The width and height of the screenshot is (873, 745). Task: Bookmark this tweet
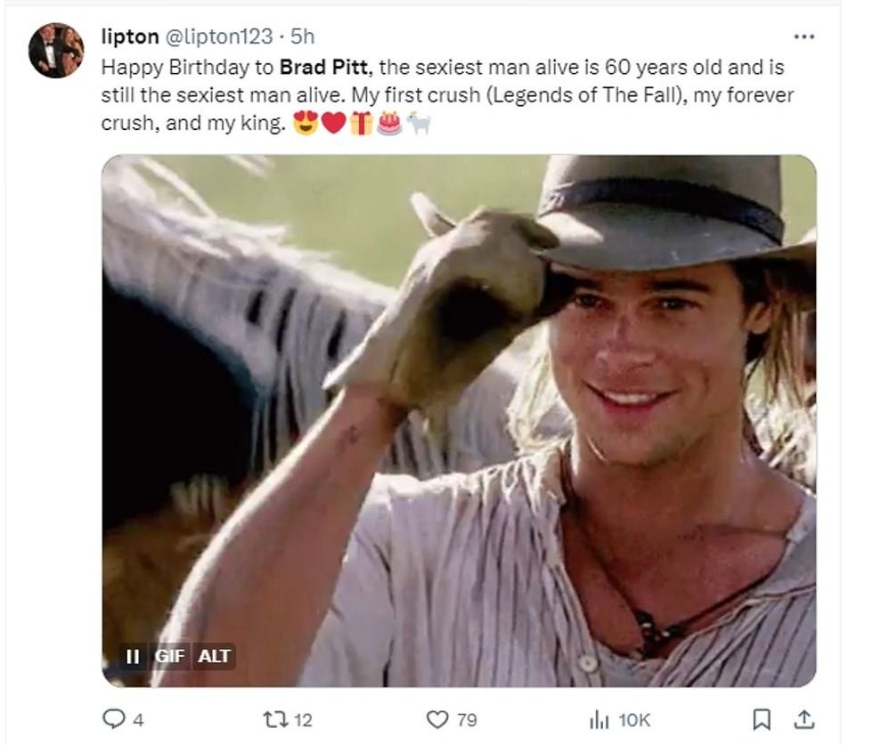coord(763,719)
